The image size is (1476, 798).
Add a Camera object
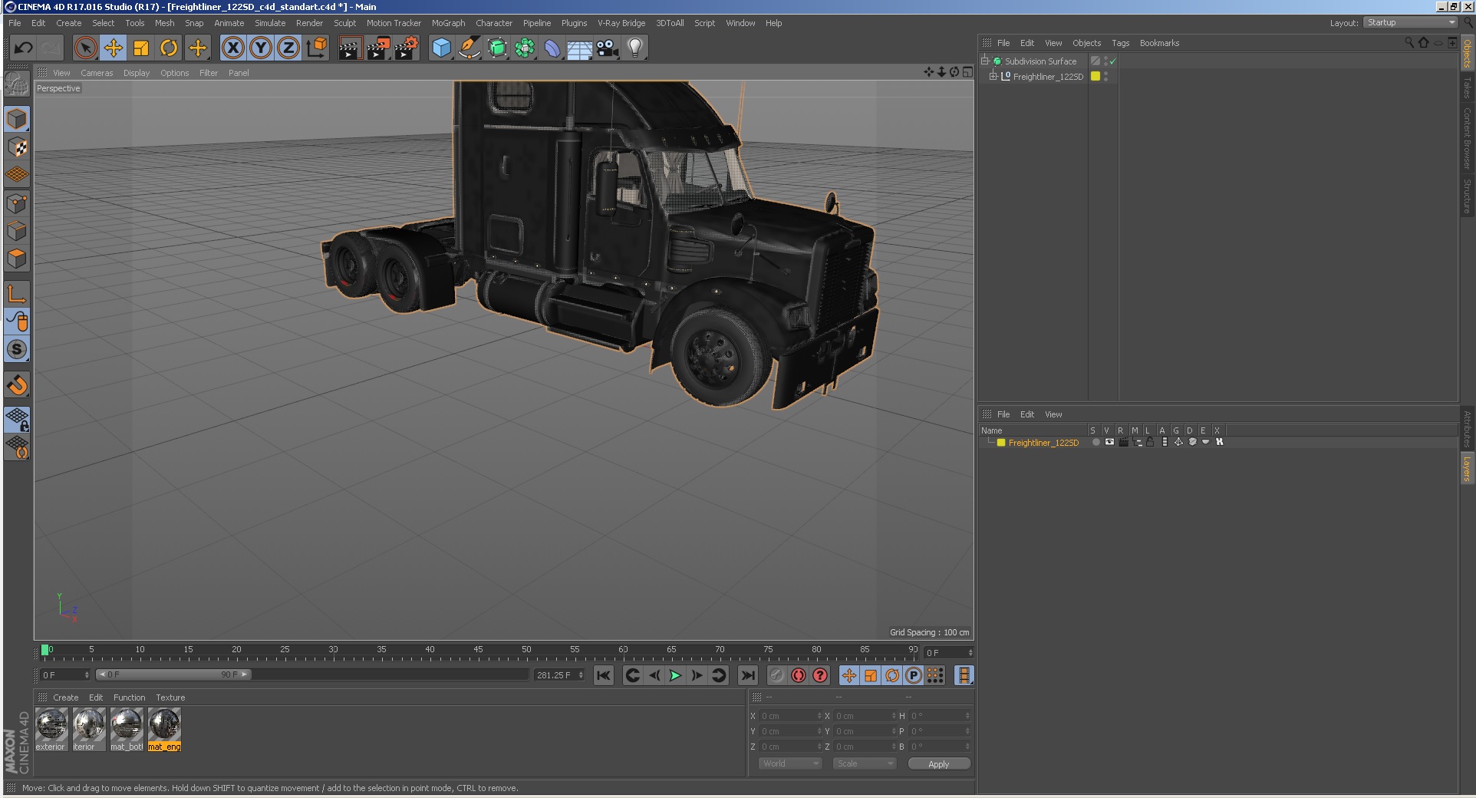tap(608, 48)
